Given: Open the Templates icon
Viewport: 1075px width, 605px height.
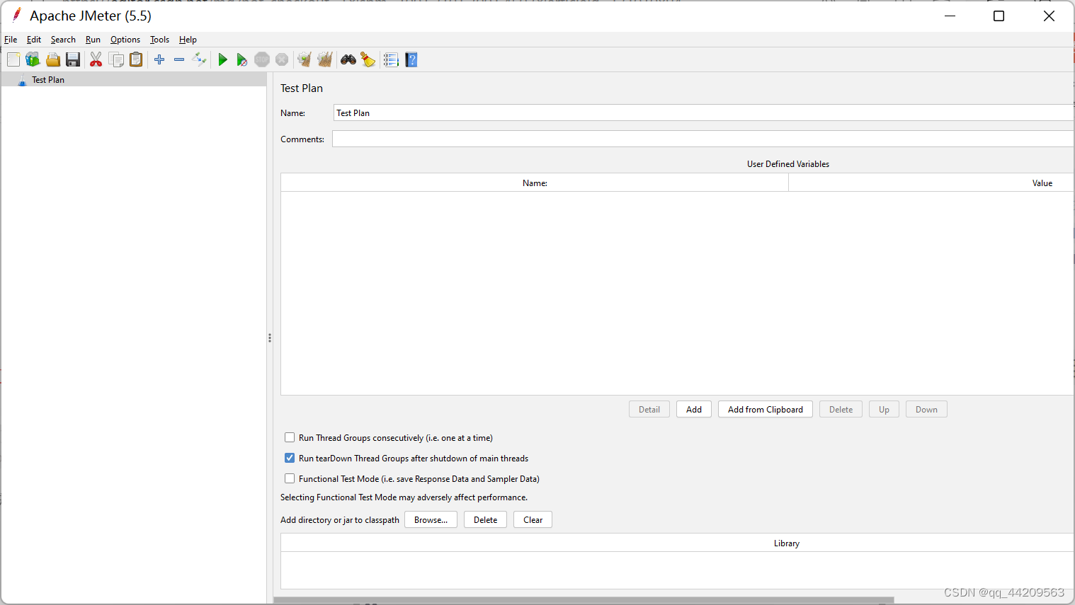Looking at the screenshot, I should coord(33,60).
